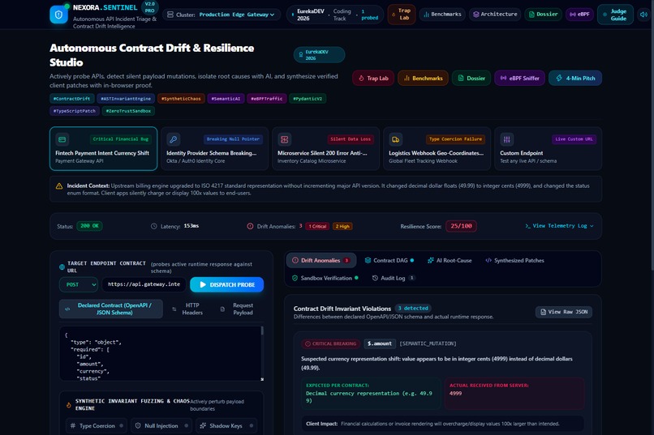Click the Critical Breaking severity badge

point(331,343)
